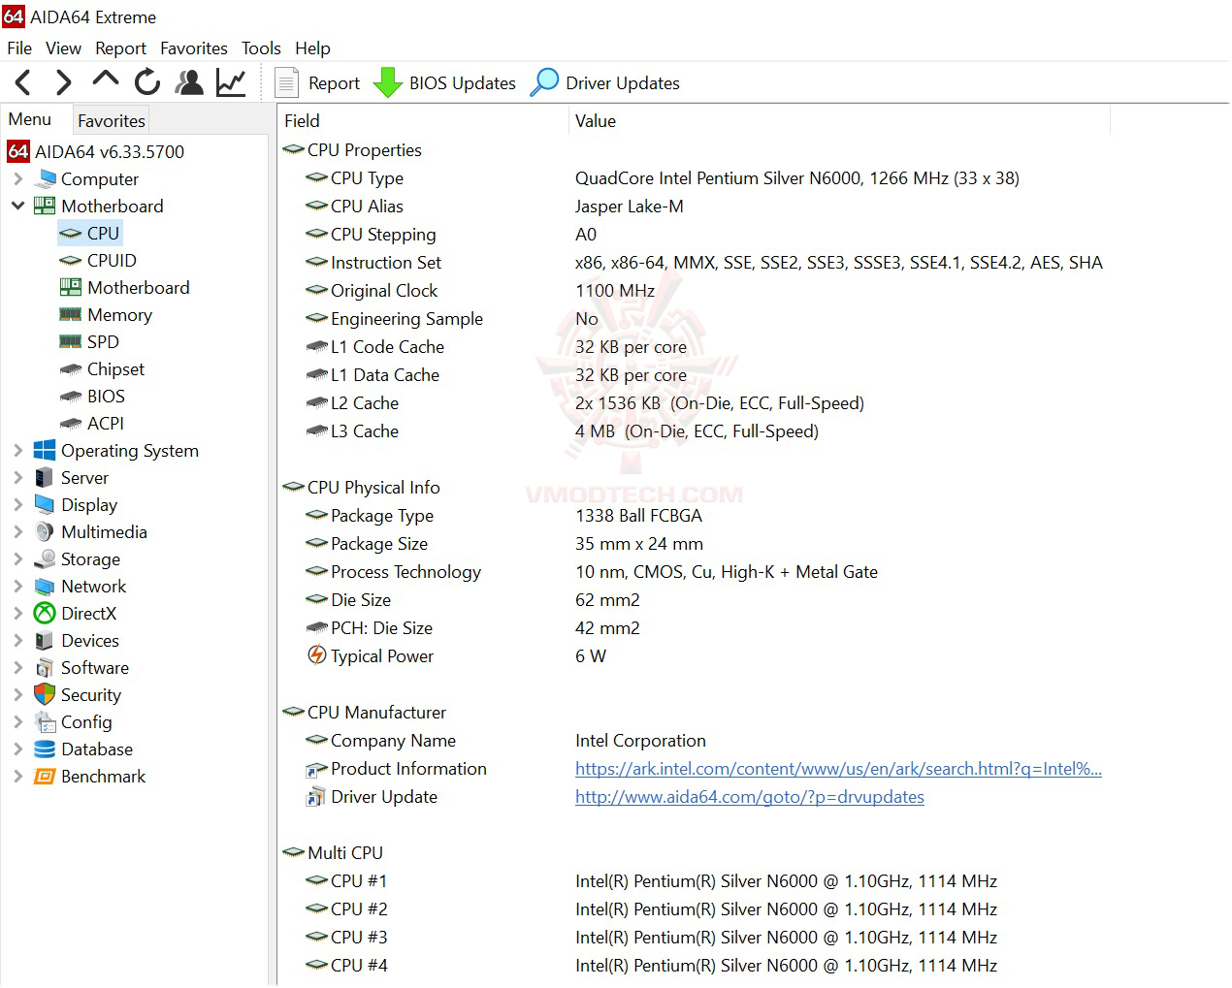Screen dimensions: 1232x988
Task: Open user manager with the person silhouette icon
Action: [x=189, y=83]
